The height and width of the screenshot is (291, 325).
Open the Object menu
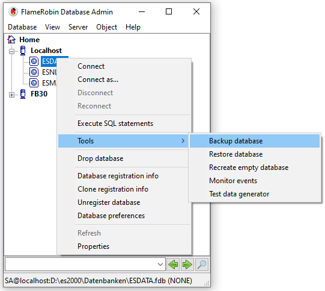pyautogui.click(x=106, y=27)
